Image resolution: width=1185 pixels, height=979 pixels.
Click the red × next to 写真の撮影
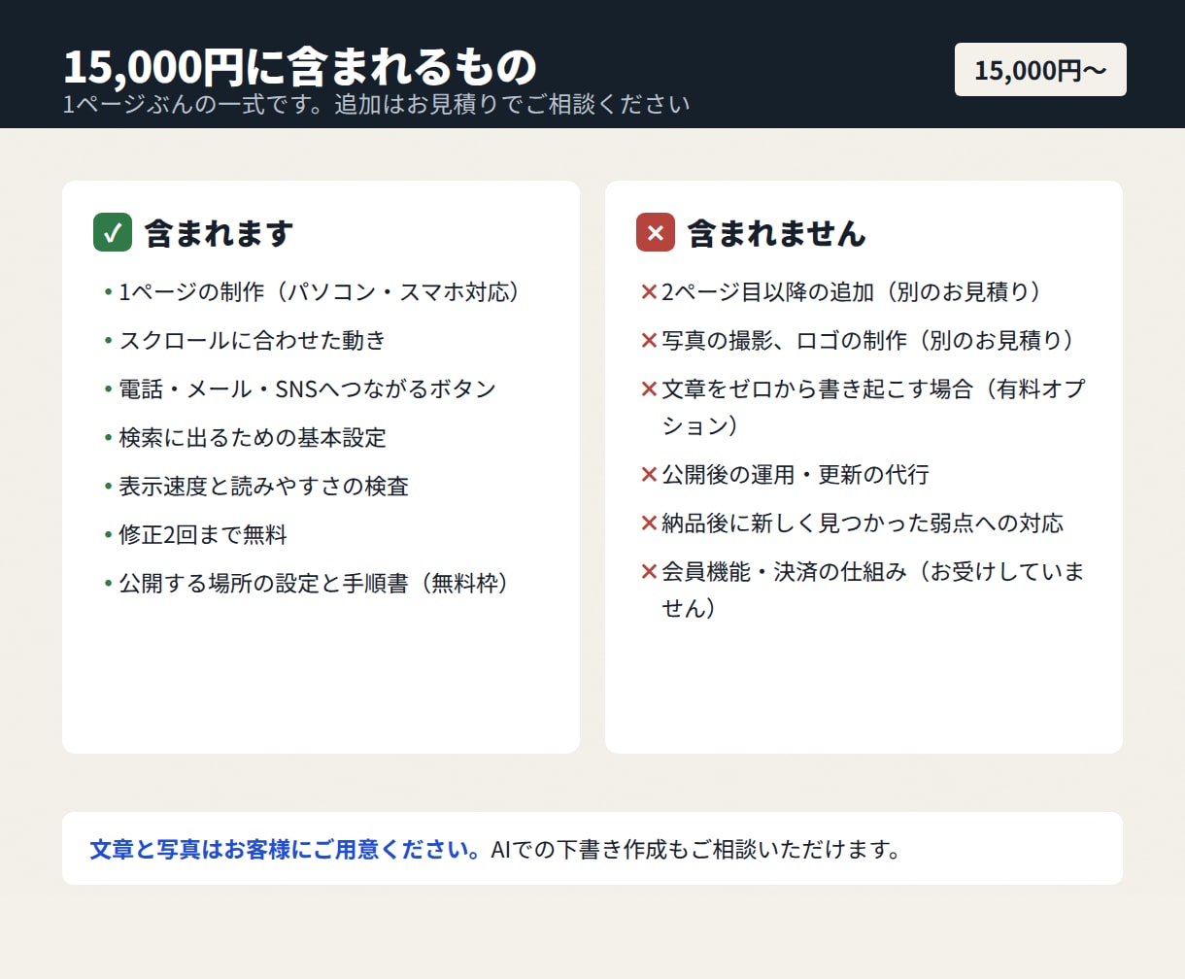pos(650,340)
